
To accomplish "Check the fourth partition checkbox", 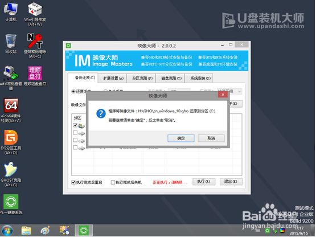I will (x=75, y=148).
